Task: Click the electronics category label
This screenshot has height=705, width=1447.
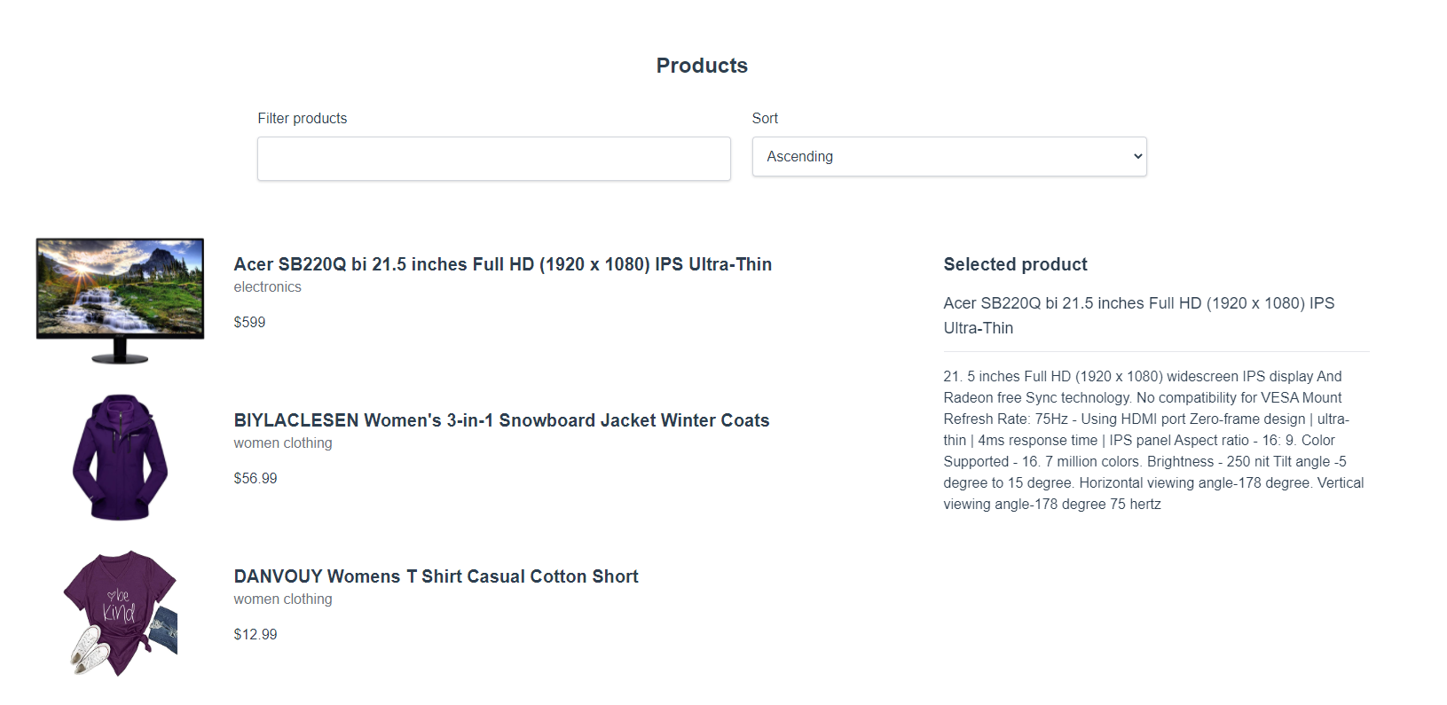Action: click(267, 287)
